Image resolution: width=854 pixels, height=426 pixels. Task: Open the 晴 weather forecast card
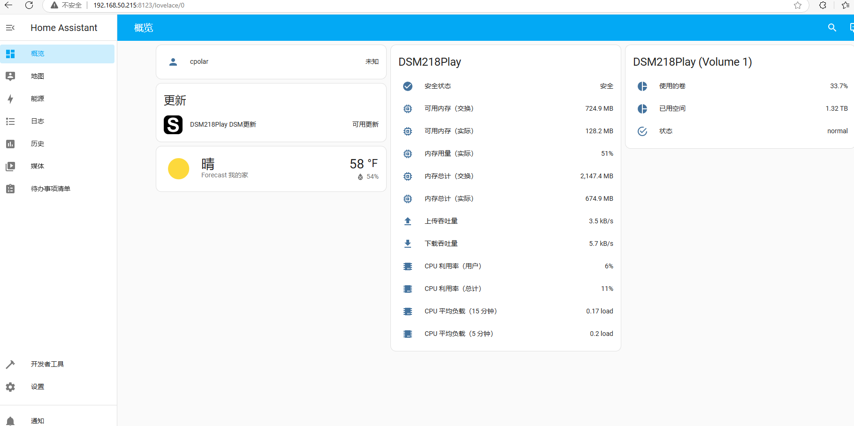tap(271, 169)
